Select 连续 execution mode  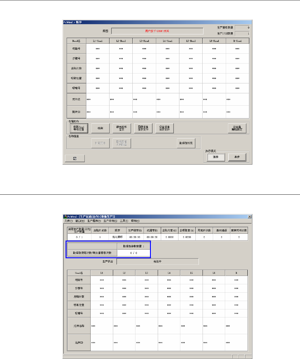(x=216, y=157)
